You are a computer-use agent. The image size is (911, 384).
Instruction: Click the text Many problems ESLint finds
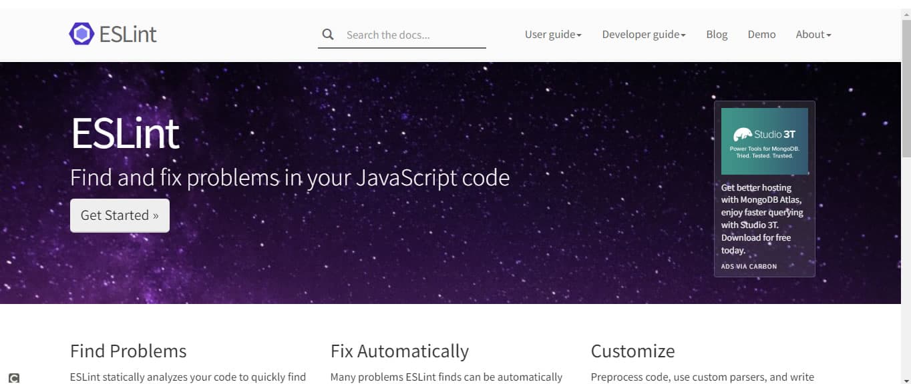point(446,377)
